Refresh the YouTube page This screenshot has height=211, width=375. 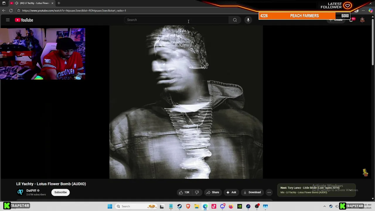coord(11,11)
